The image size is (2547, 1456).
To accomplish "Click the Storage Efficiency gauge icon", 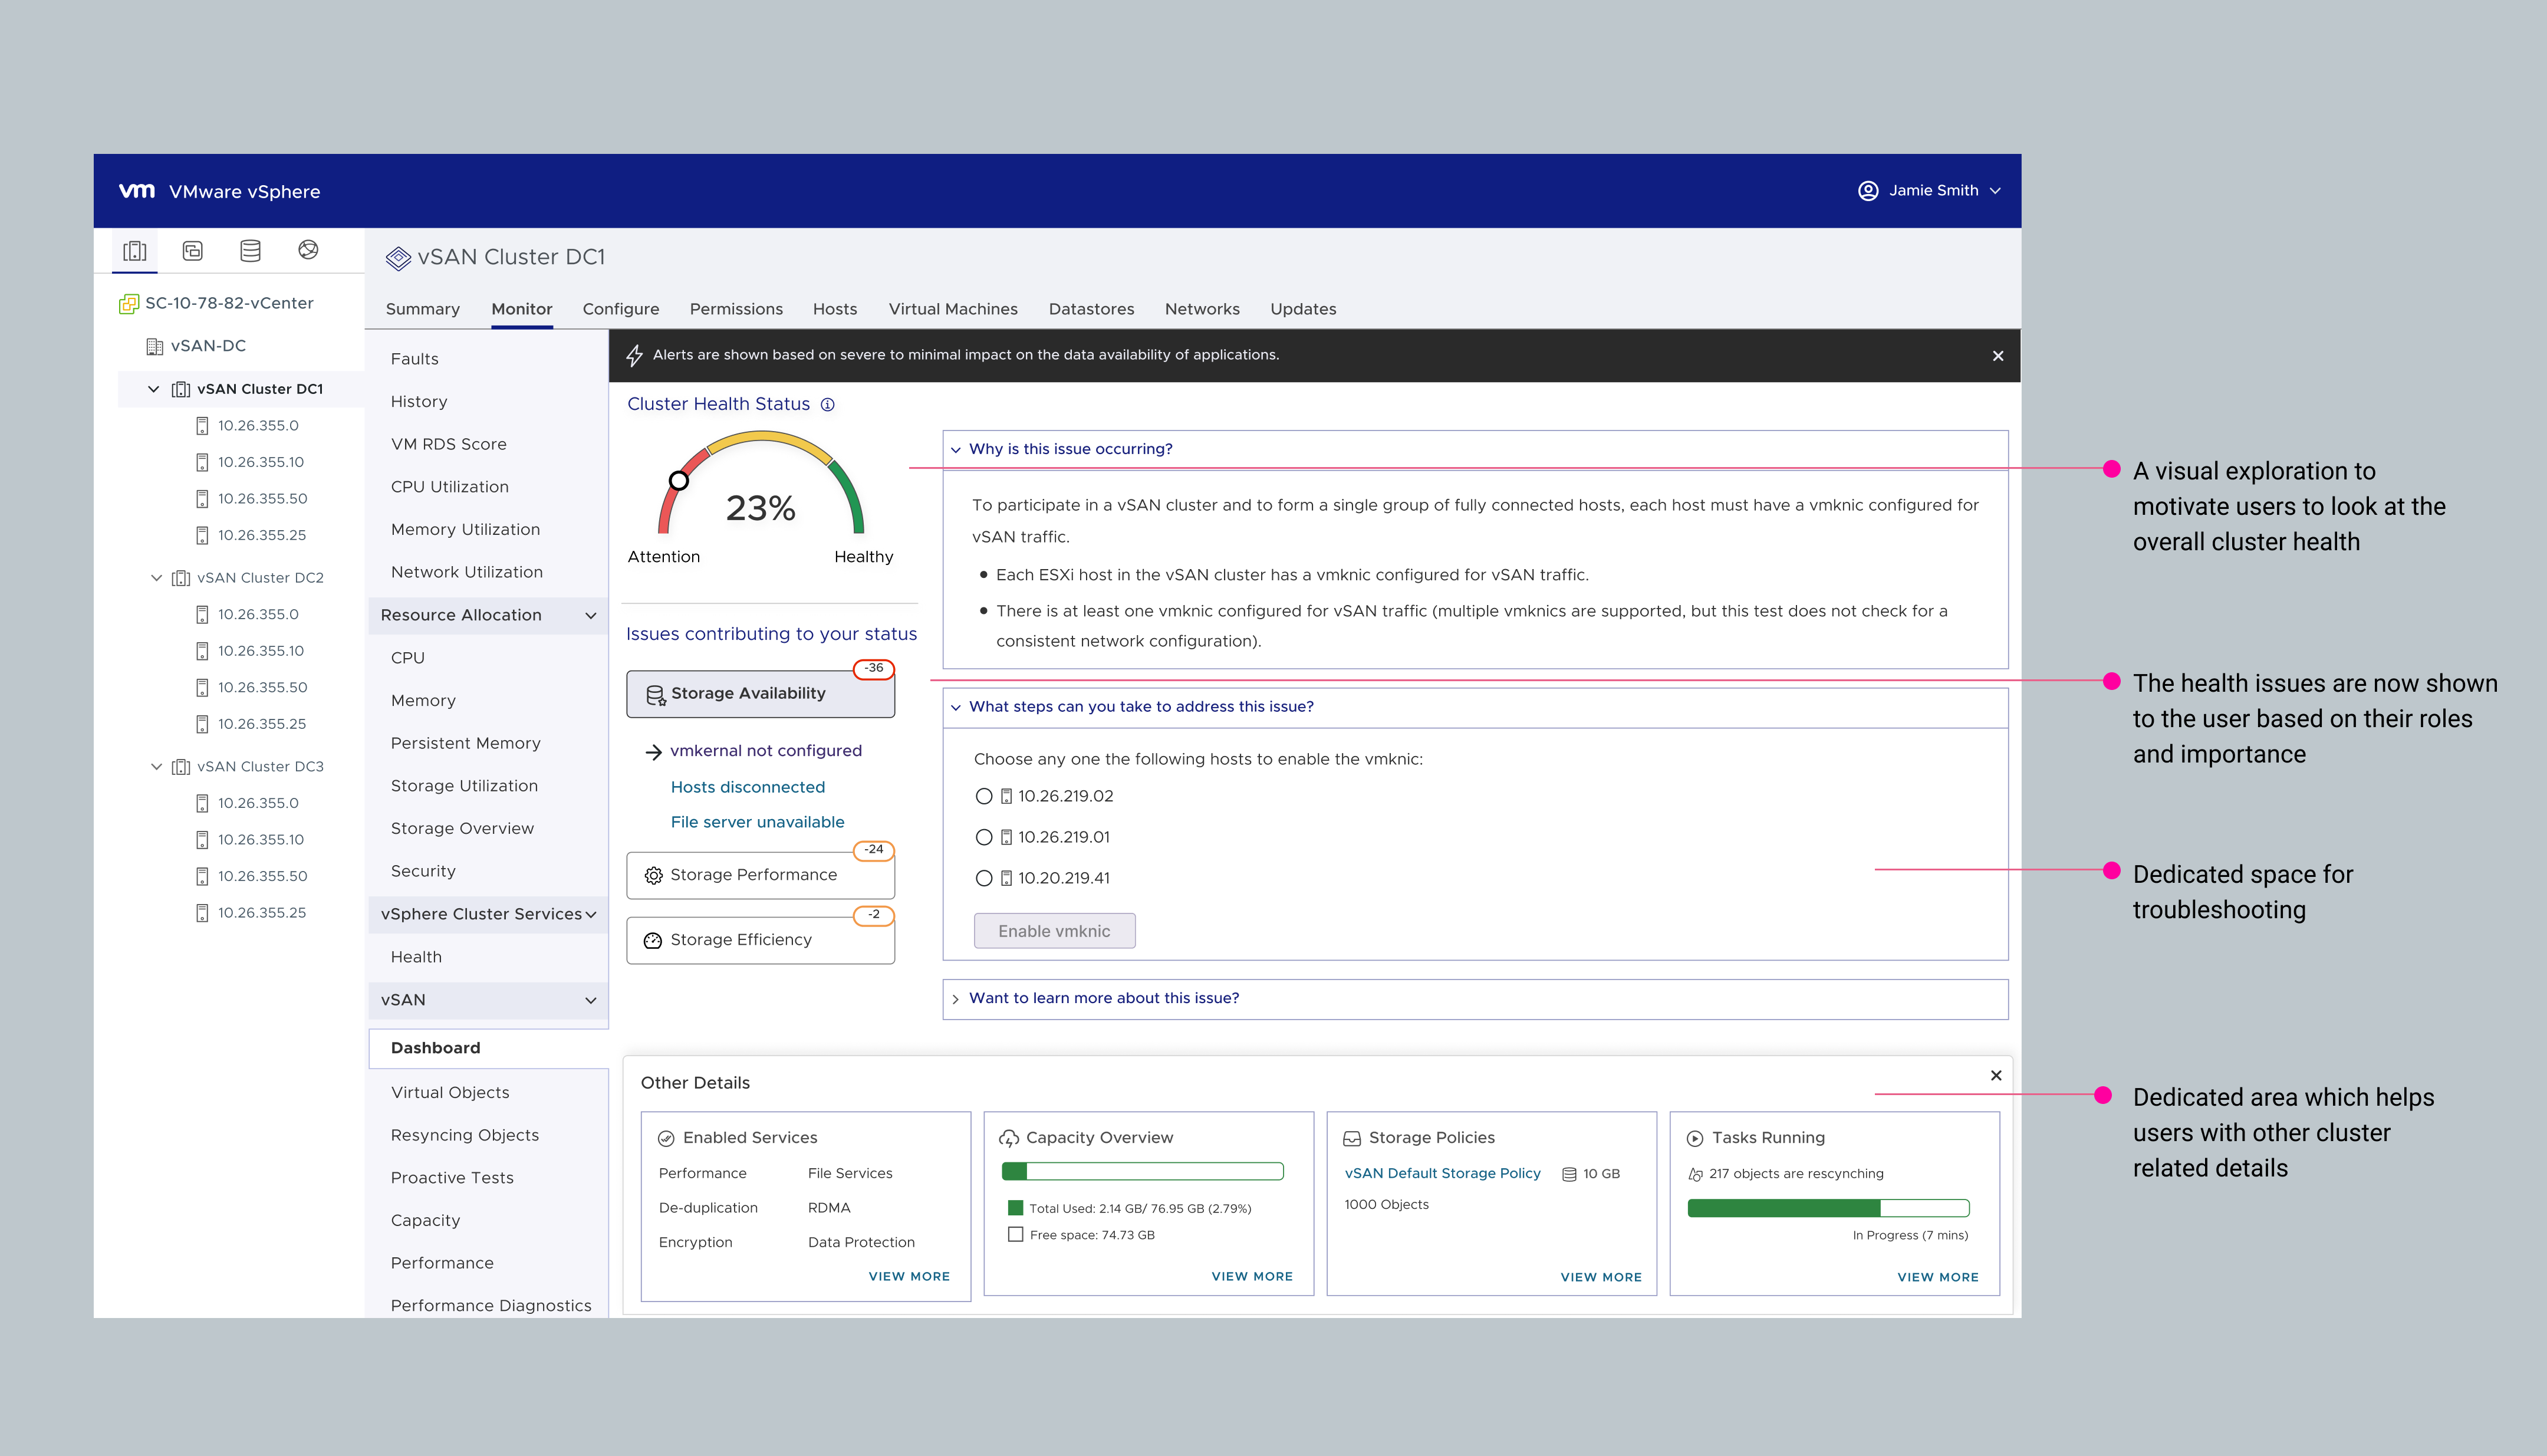I will pyautogui.click(x=653, y=941).
